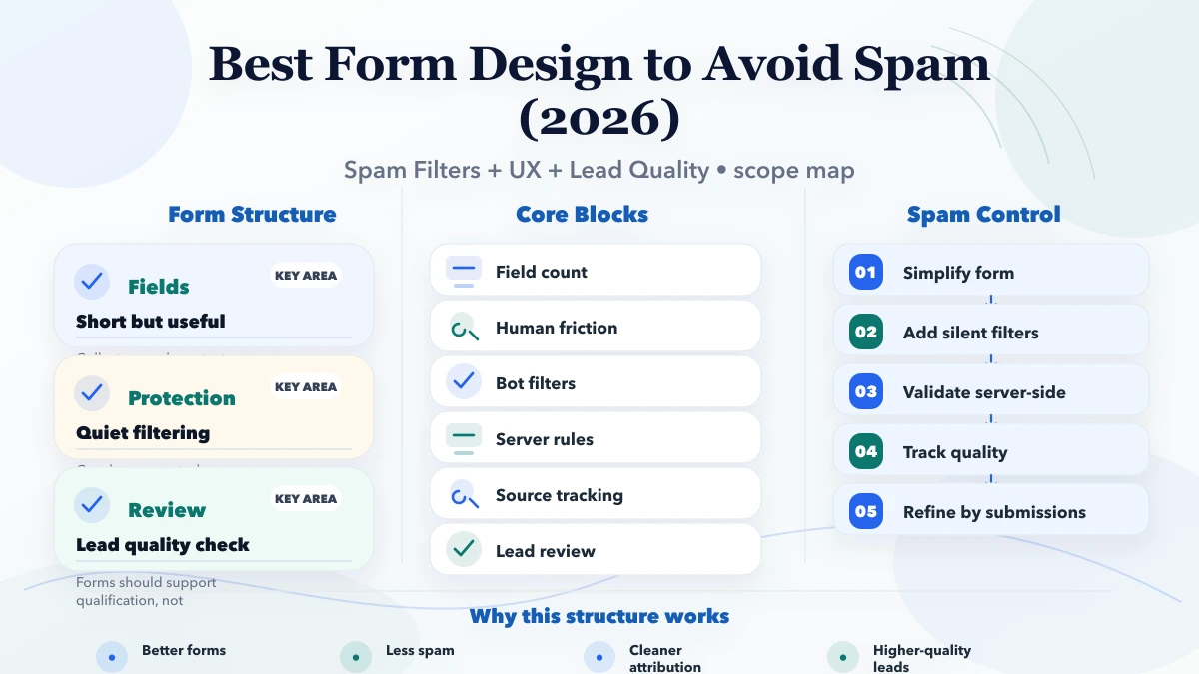Click the Review card title

[x=167, y=510]
